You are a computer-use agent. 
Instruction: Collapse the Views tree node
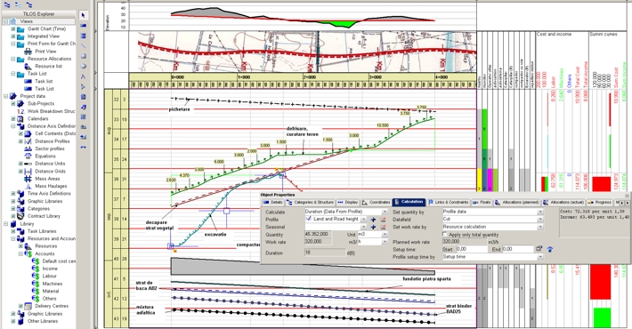tap(5, 21)
